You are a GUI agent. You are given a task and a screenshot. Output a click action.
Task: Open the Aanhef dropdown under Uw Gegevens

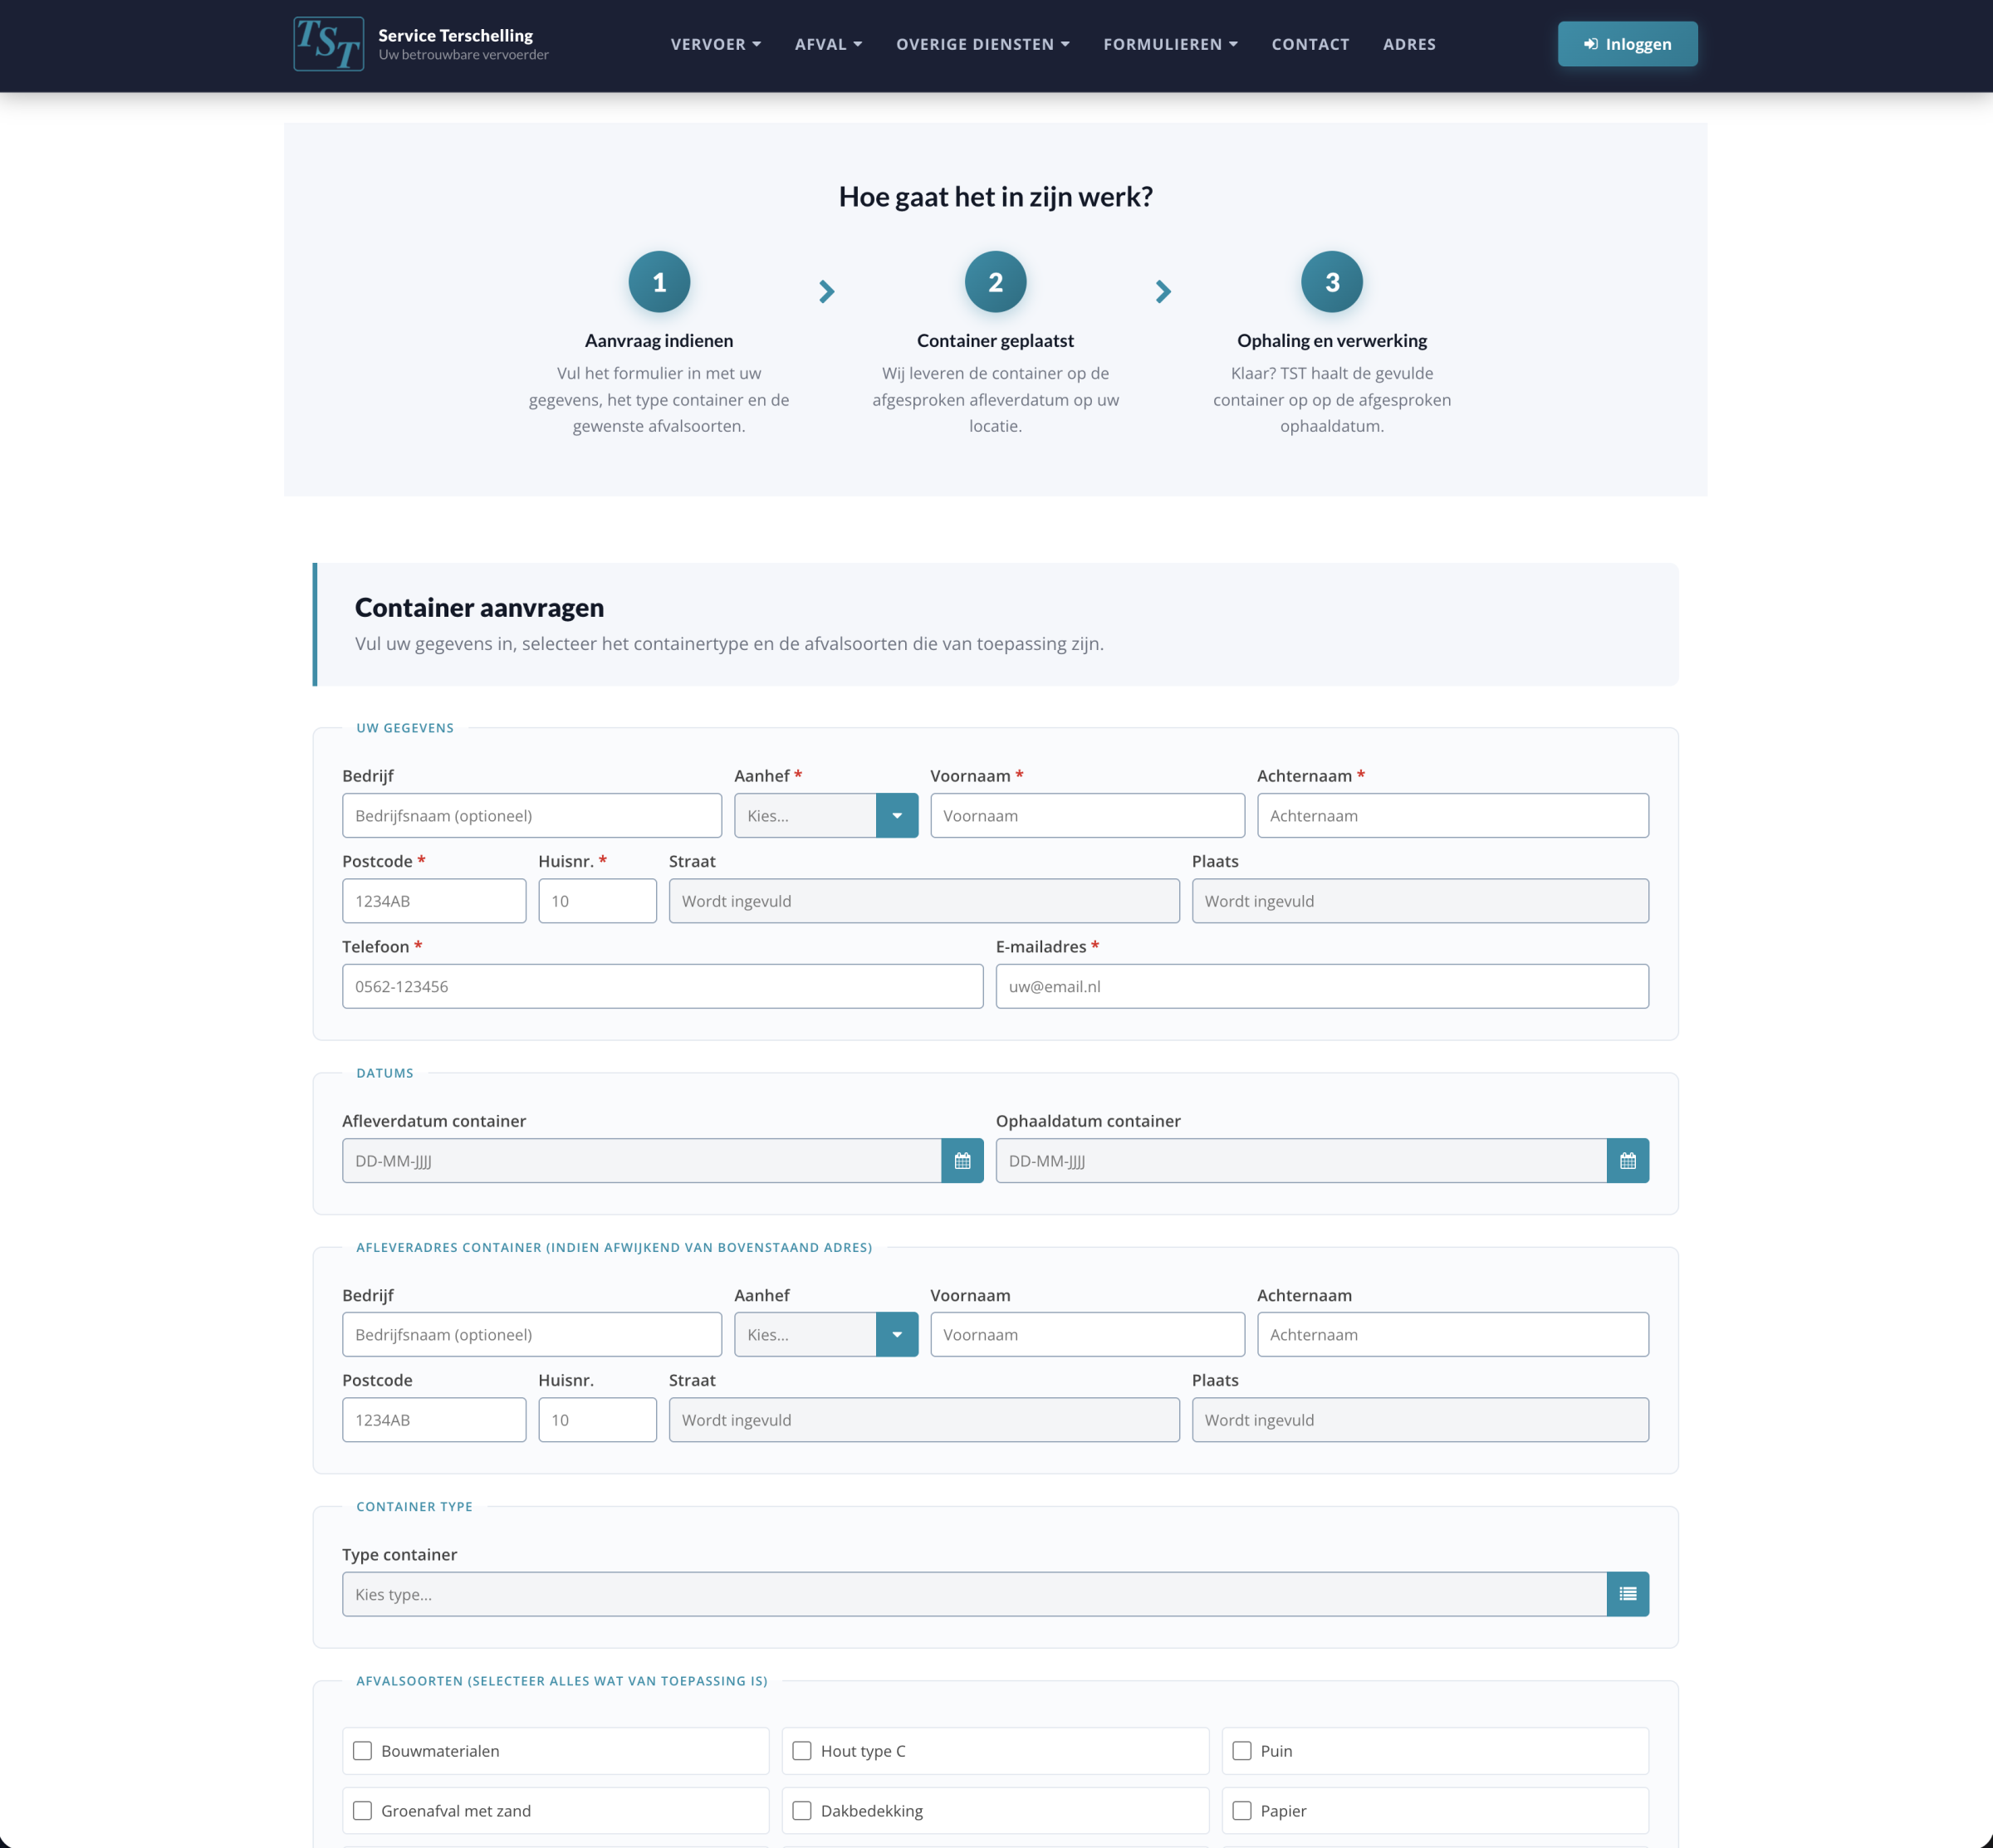click(897, 815)
